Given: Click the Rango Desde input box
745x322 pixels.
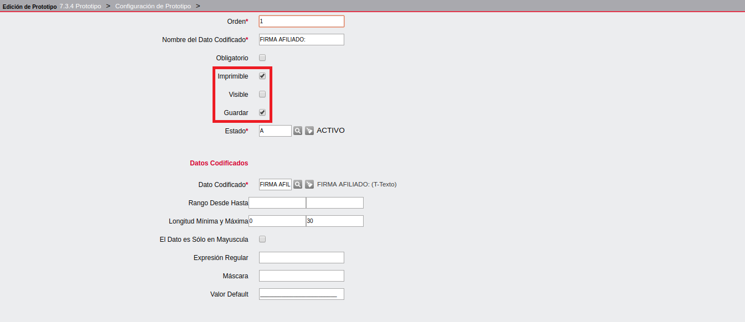Looking at the screenshot, I should 277,203.
